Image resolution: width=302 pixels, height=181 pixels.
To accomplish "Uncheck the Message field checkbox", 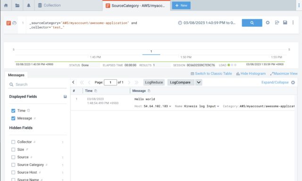I will pyautogui.click(x=13, y=118).
